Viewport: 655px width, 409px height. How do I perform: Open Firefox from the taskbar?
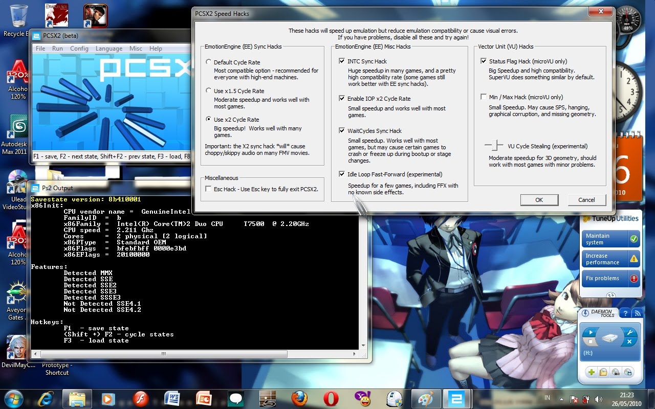coord(299,398)
